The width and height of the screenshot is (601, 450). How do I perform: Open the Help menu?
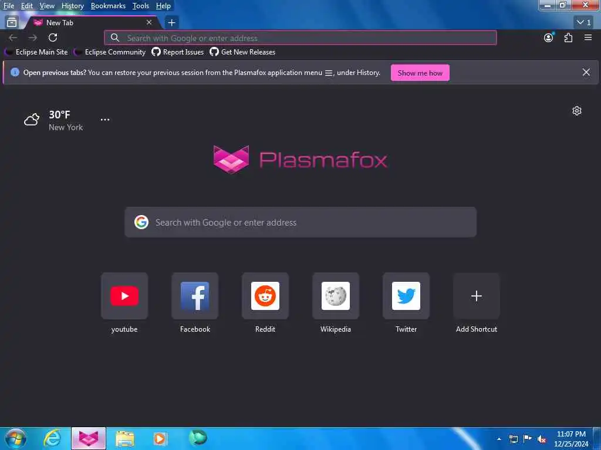[163, 6]
